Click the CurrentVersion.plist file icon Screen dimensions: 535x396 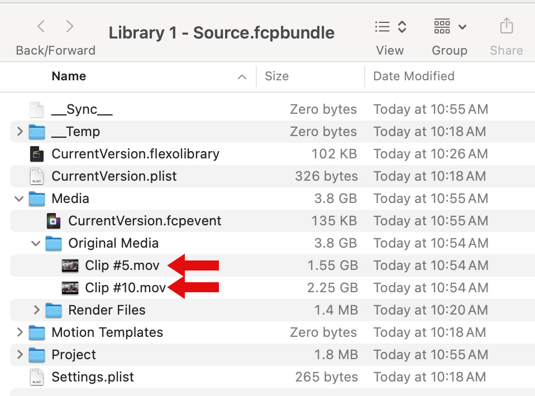[x=37, y=176]
